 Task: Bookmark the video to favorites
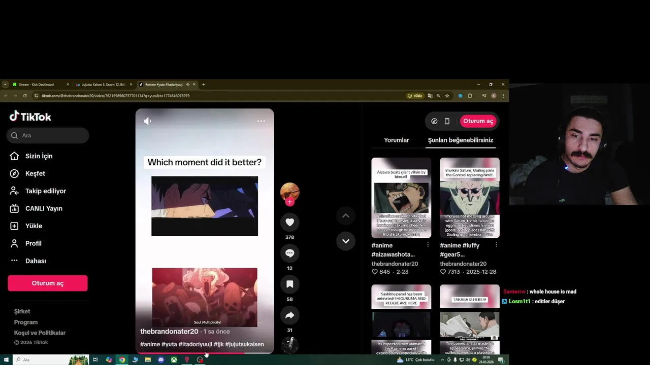[x=290, y=284]
